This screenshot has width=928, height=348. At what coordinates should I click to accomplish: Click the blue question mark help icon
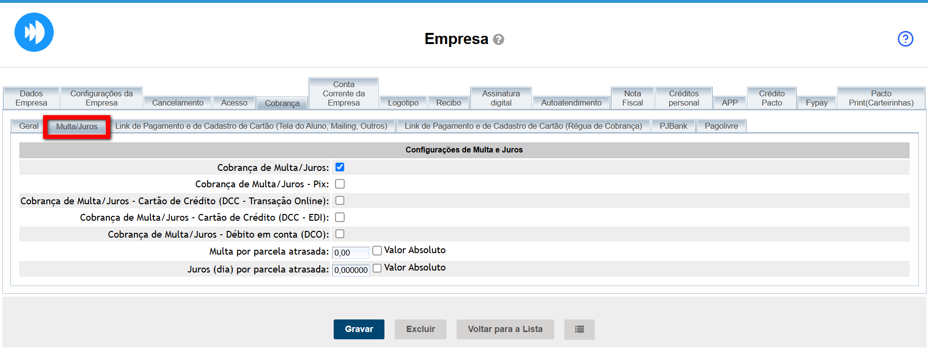pos(905,39)
